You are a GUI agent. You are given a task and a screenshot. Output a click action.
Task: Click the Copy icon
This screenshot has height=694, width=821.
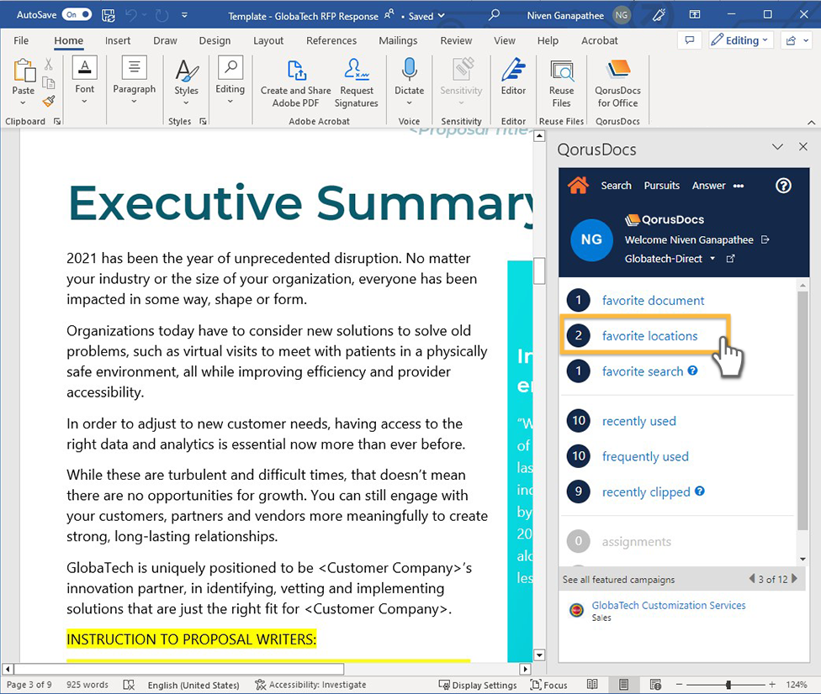pos(49,82)
